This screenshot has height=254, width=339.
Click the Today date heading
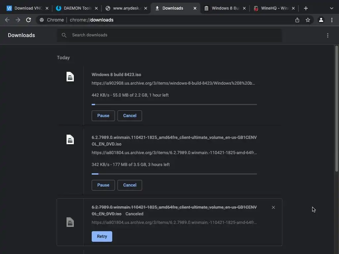point(63,58)
